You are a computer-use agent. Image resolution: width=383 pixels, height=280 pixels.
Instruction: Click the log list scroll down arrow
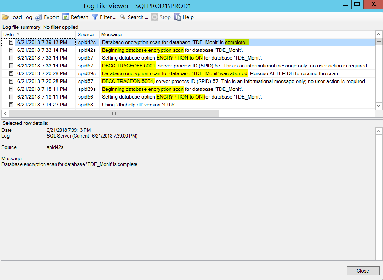point(379,106)
